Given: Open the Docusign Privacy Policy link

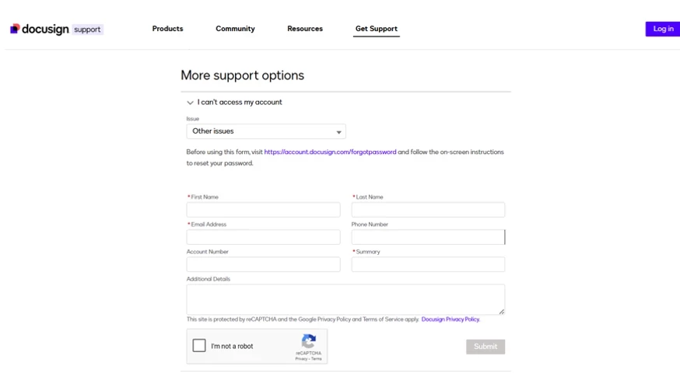Looking at the screenshot, I should point(450,319).
